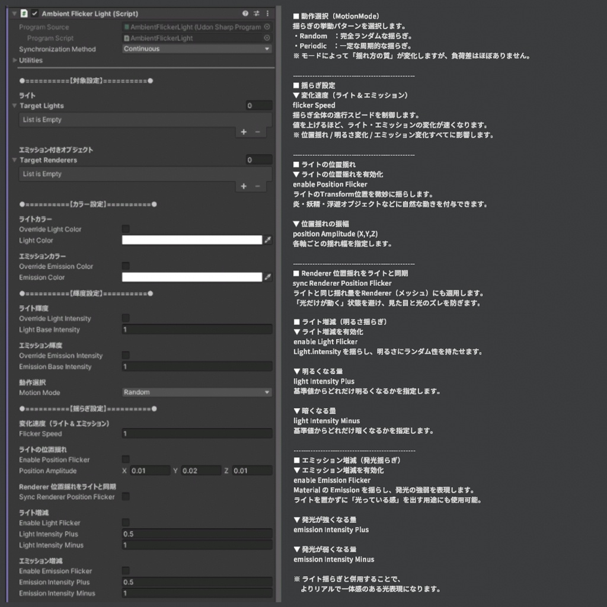This screenshot has width=607, height=607.
Task: Pick Emission Color with eyedropper
Action: pos(267,277)
